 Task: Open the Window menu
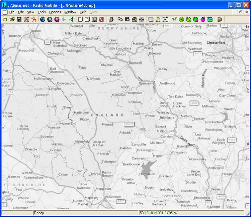click(70, 12)
